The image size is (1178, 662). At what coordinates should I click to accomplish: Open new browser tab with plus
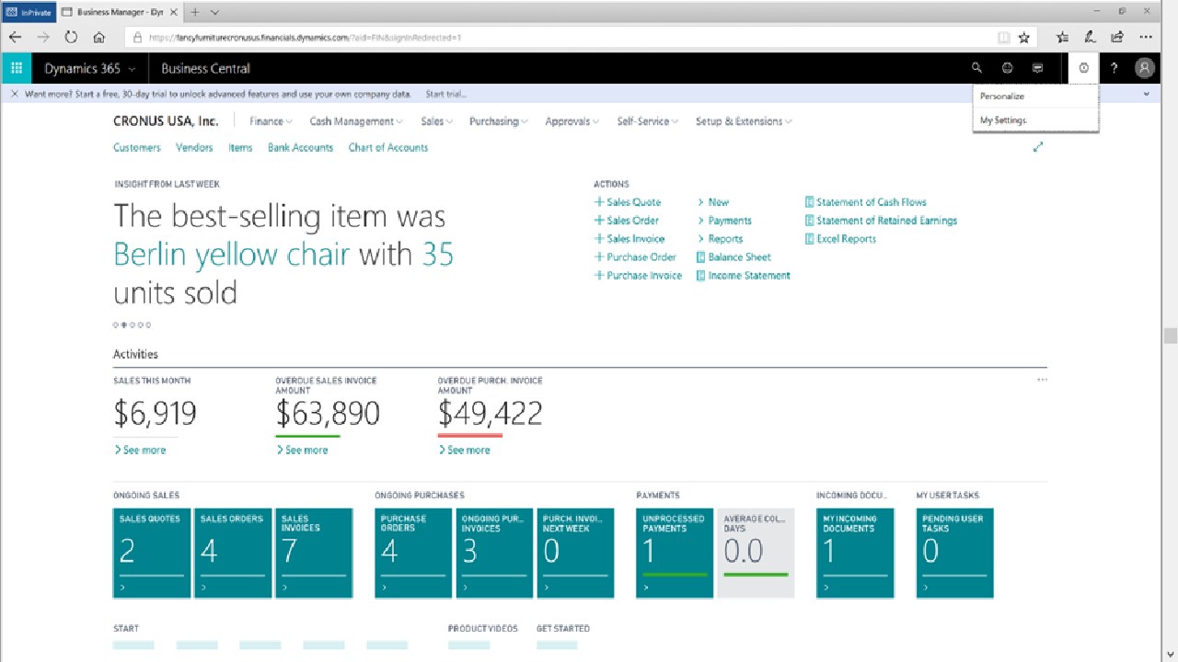195,12
